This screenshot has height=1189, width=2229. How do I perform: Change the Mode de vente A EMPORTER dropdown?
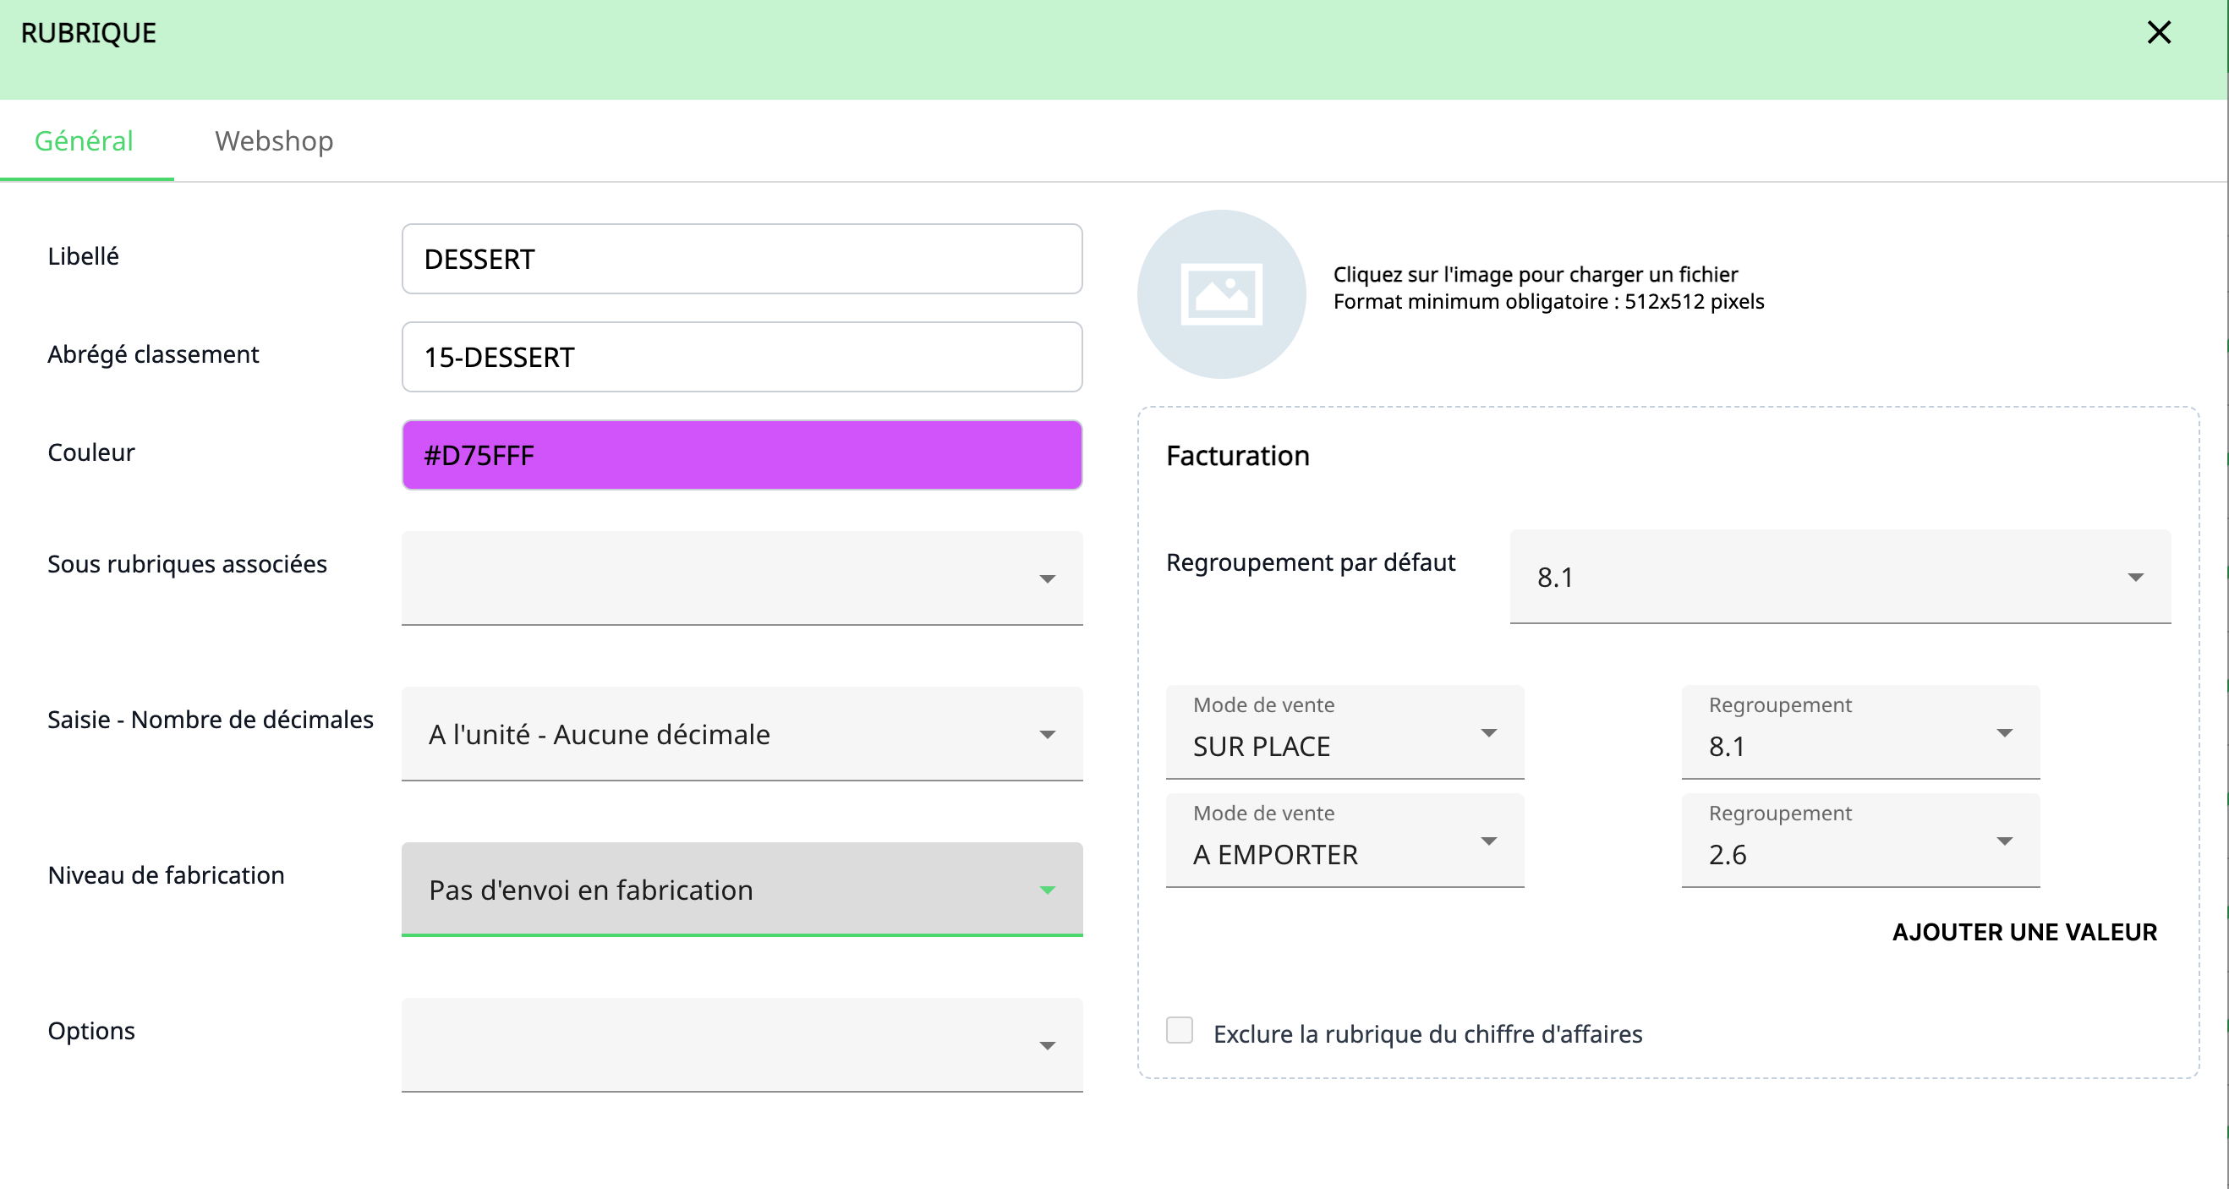click(x=1344, y=841)
